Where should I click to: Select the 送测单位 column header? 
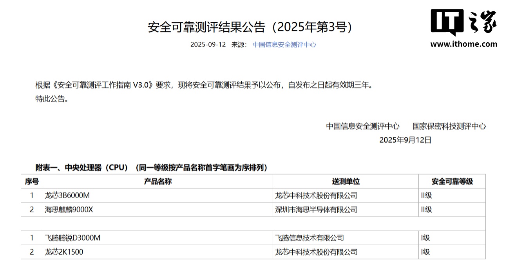click(x=346, y=181)
